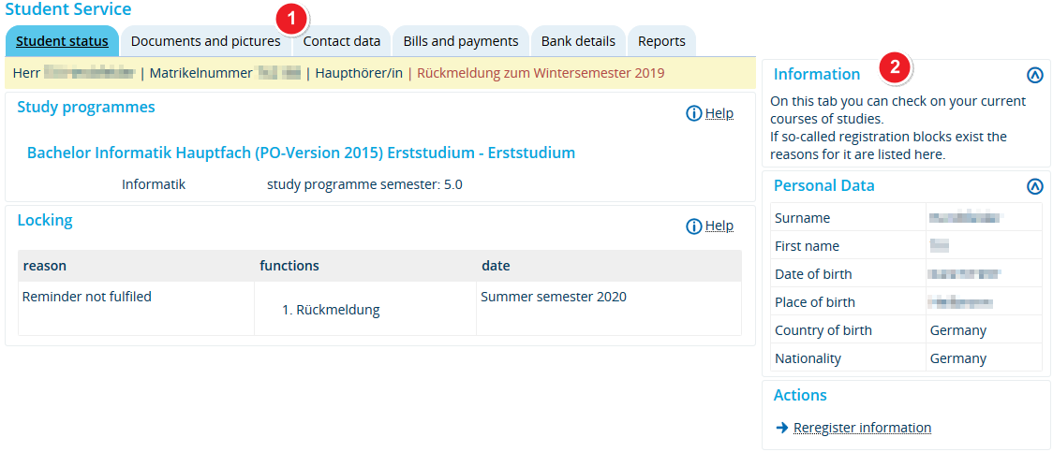Open the Contact data tab

342,41
